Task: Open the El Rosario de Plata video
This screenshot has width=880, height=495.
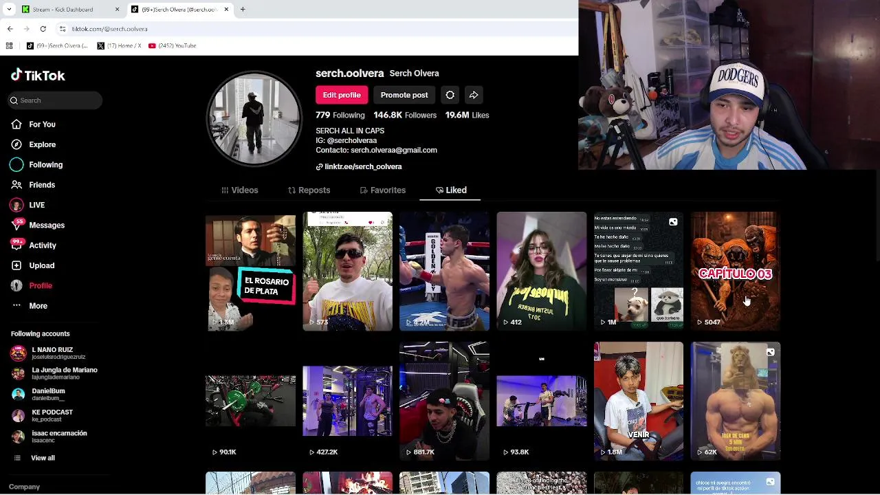Action: pyautogui.click(x=250, y=272)
